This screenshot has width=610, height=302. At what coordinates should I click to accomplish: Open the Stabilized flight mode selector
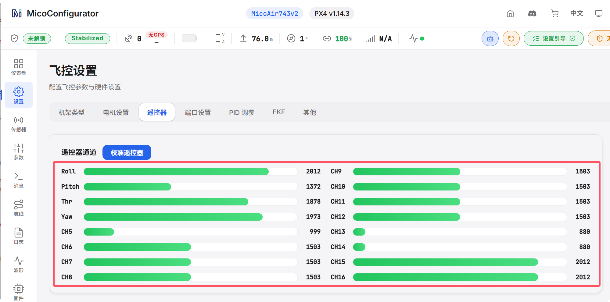pyautogui.click(x=88, y=38)
